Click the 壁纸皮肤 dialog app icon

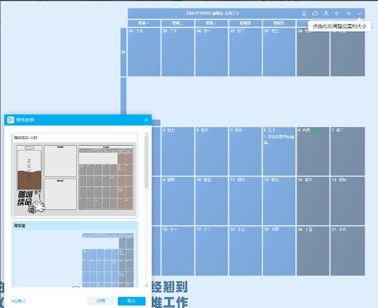point(11,120)
